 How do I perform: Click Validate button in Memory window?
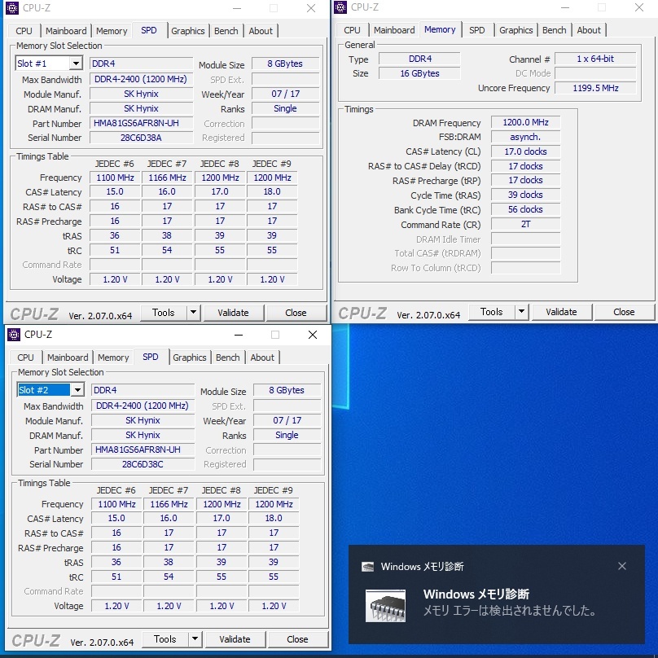pyautogui.click(x=561, y=312)
